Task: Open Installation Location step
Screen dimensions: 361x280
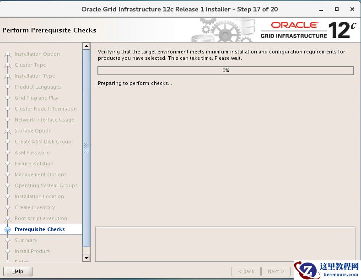Action: pyautogui.click(x=39, y=196)
